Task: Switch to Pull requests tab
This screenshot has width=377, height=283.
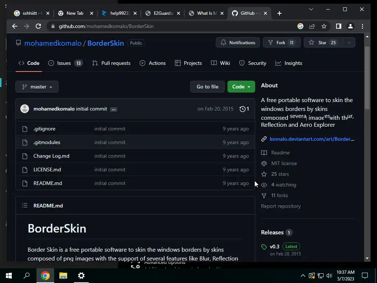Action: 111,63
